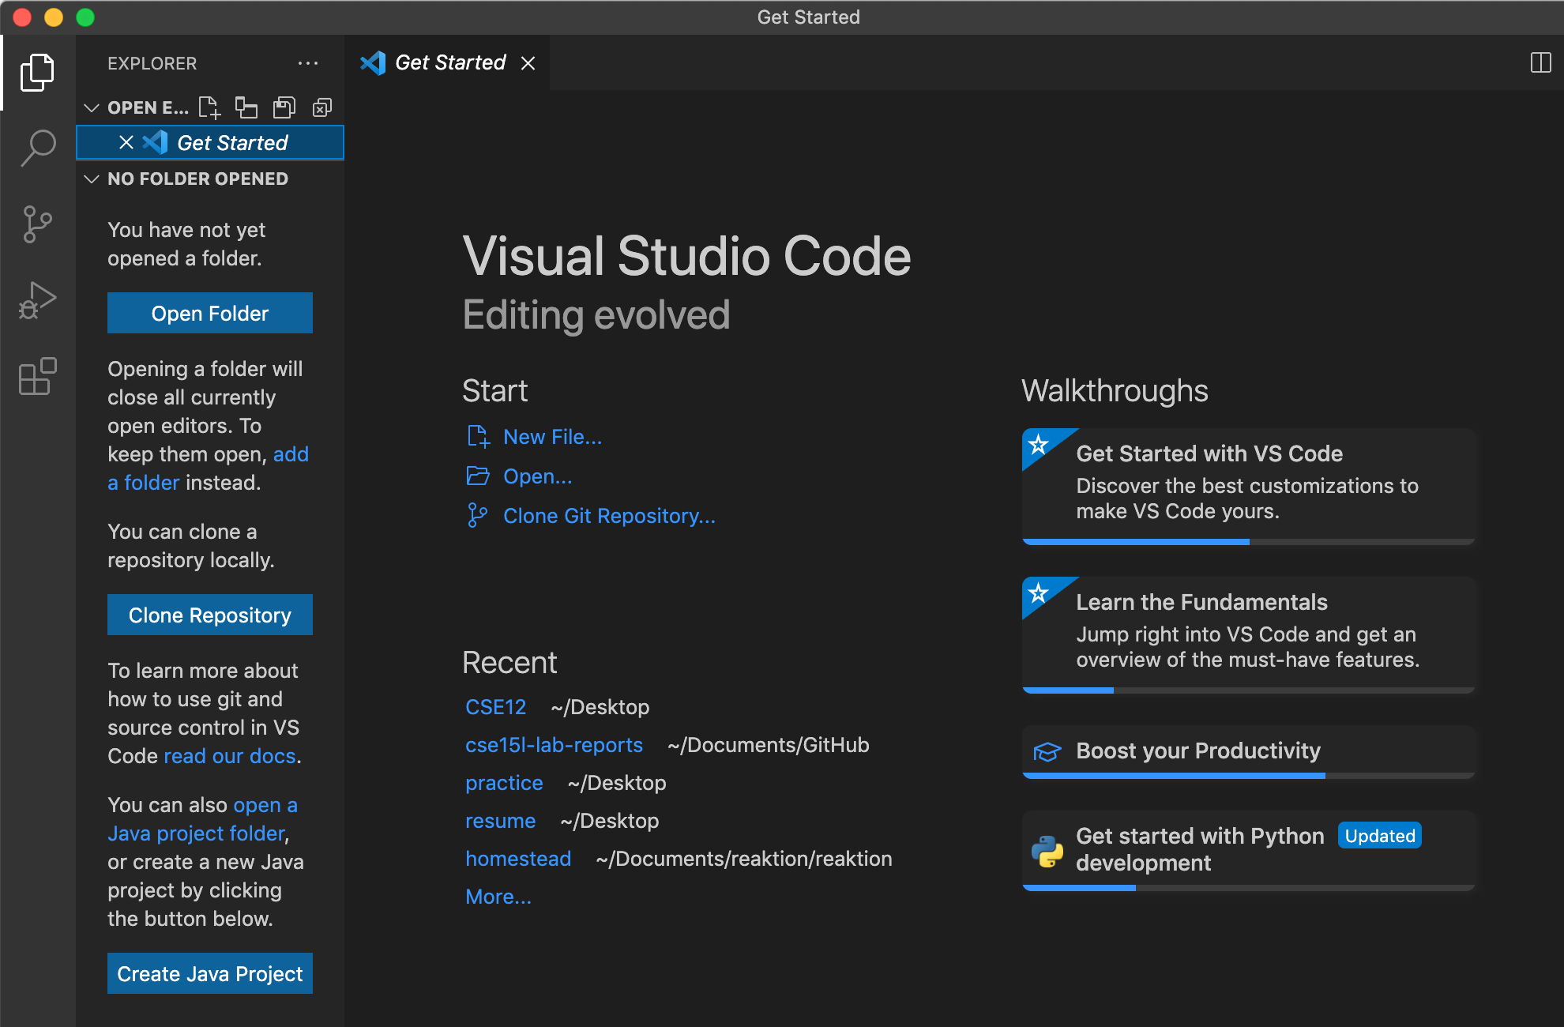
Task: Click the Close All Editors icon
Action: click(x=322, y=107)
